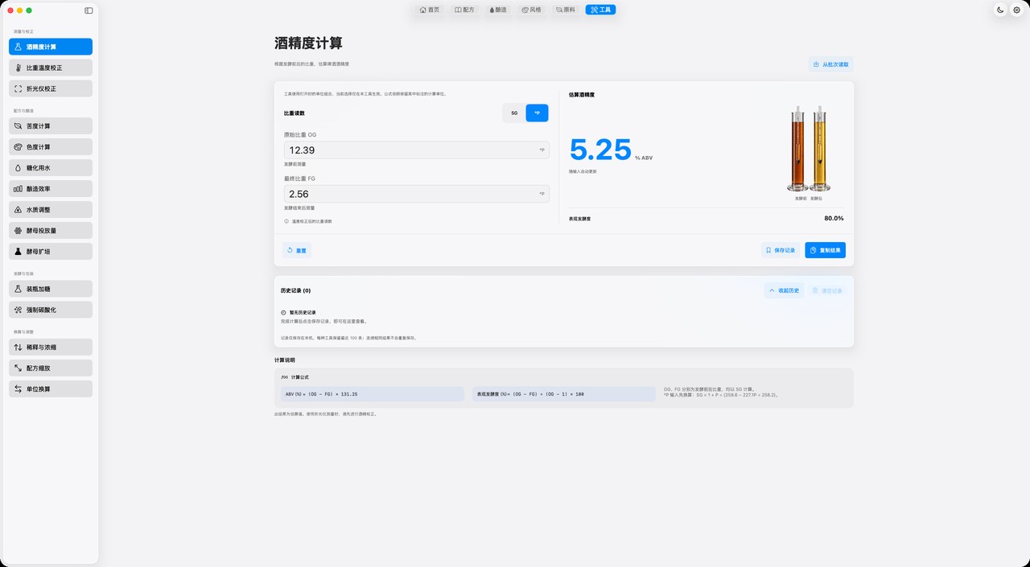Select the 装瓶加糖 tool

[x=51, y=289]
